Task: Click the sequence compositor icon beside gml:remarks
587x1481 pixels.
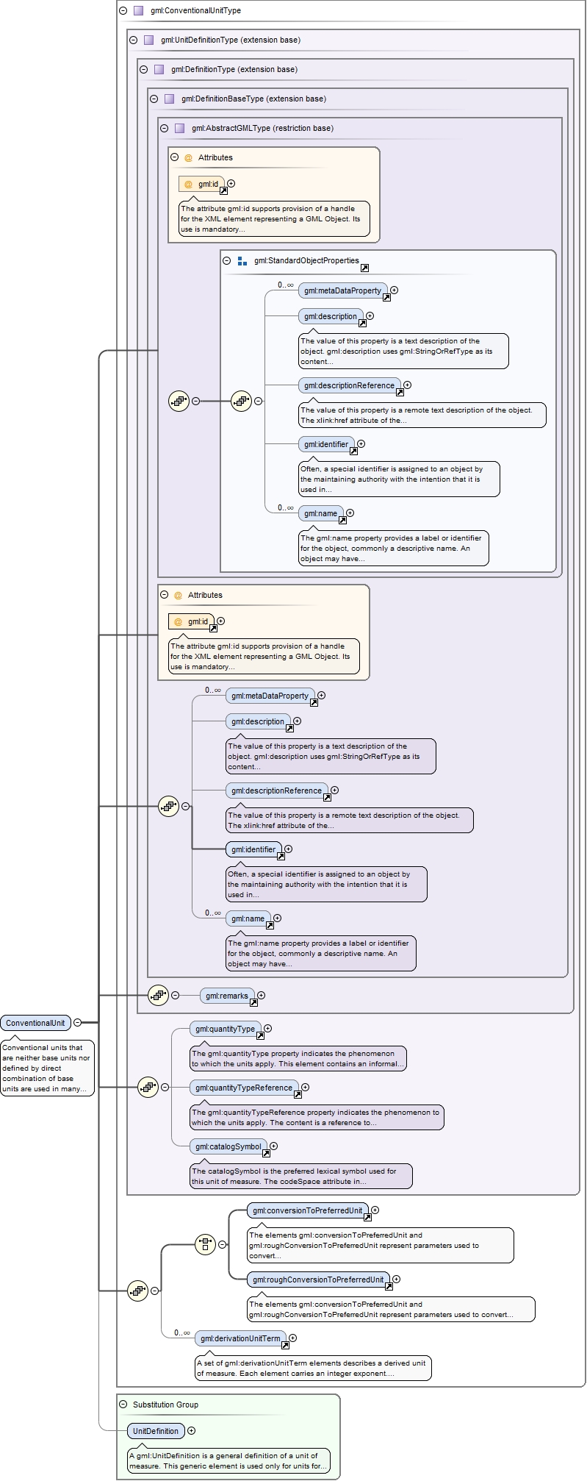Action: [158, 995]
